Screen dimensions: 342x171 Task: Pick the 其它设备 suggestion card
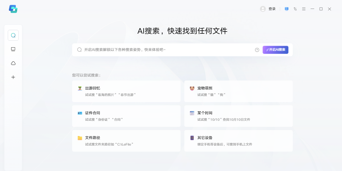pos(238,141)
